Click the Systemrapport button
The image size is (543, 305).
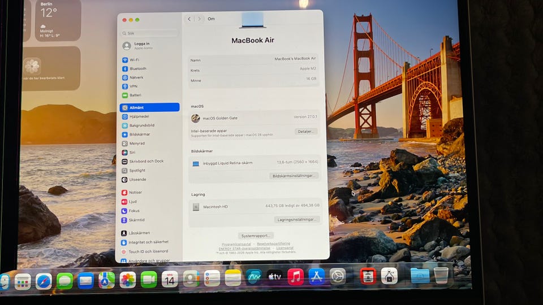[256, 236]
